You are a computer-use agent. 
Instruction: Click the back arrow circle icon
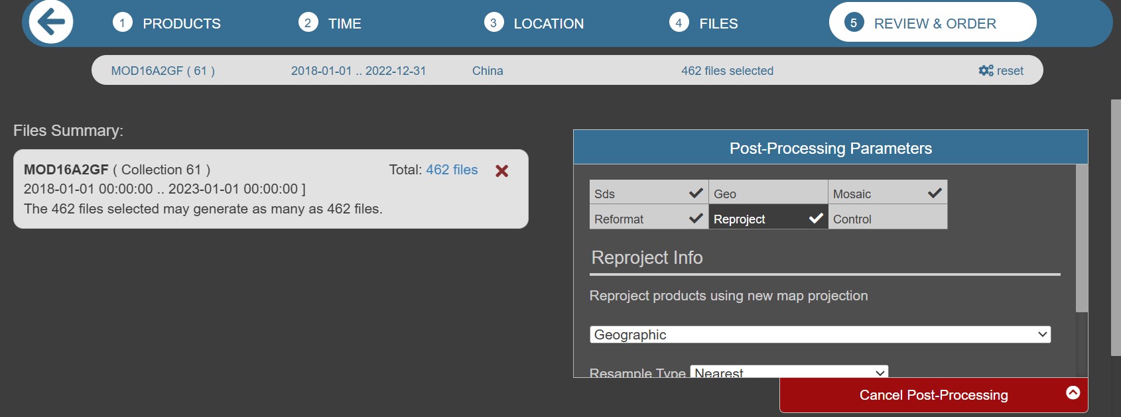coord(51,22)
